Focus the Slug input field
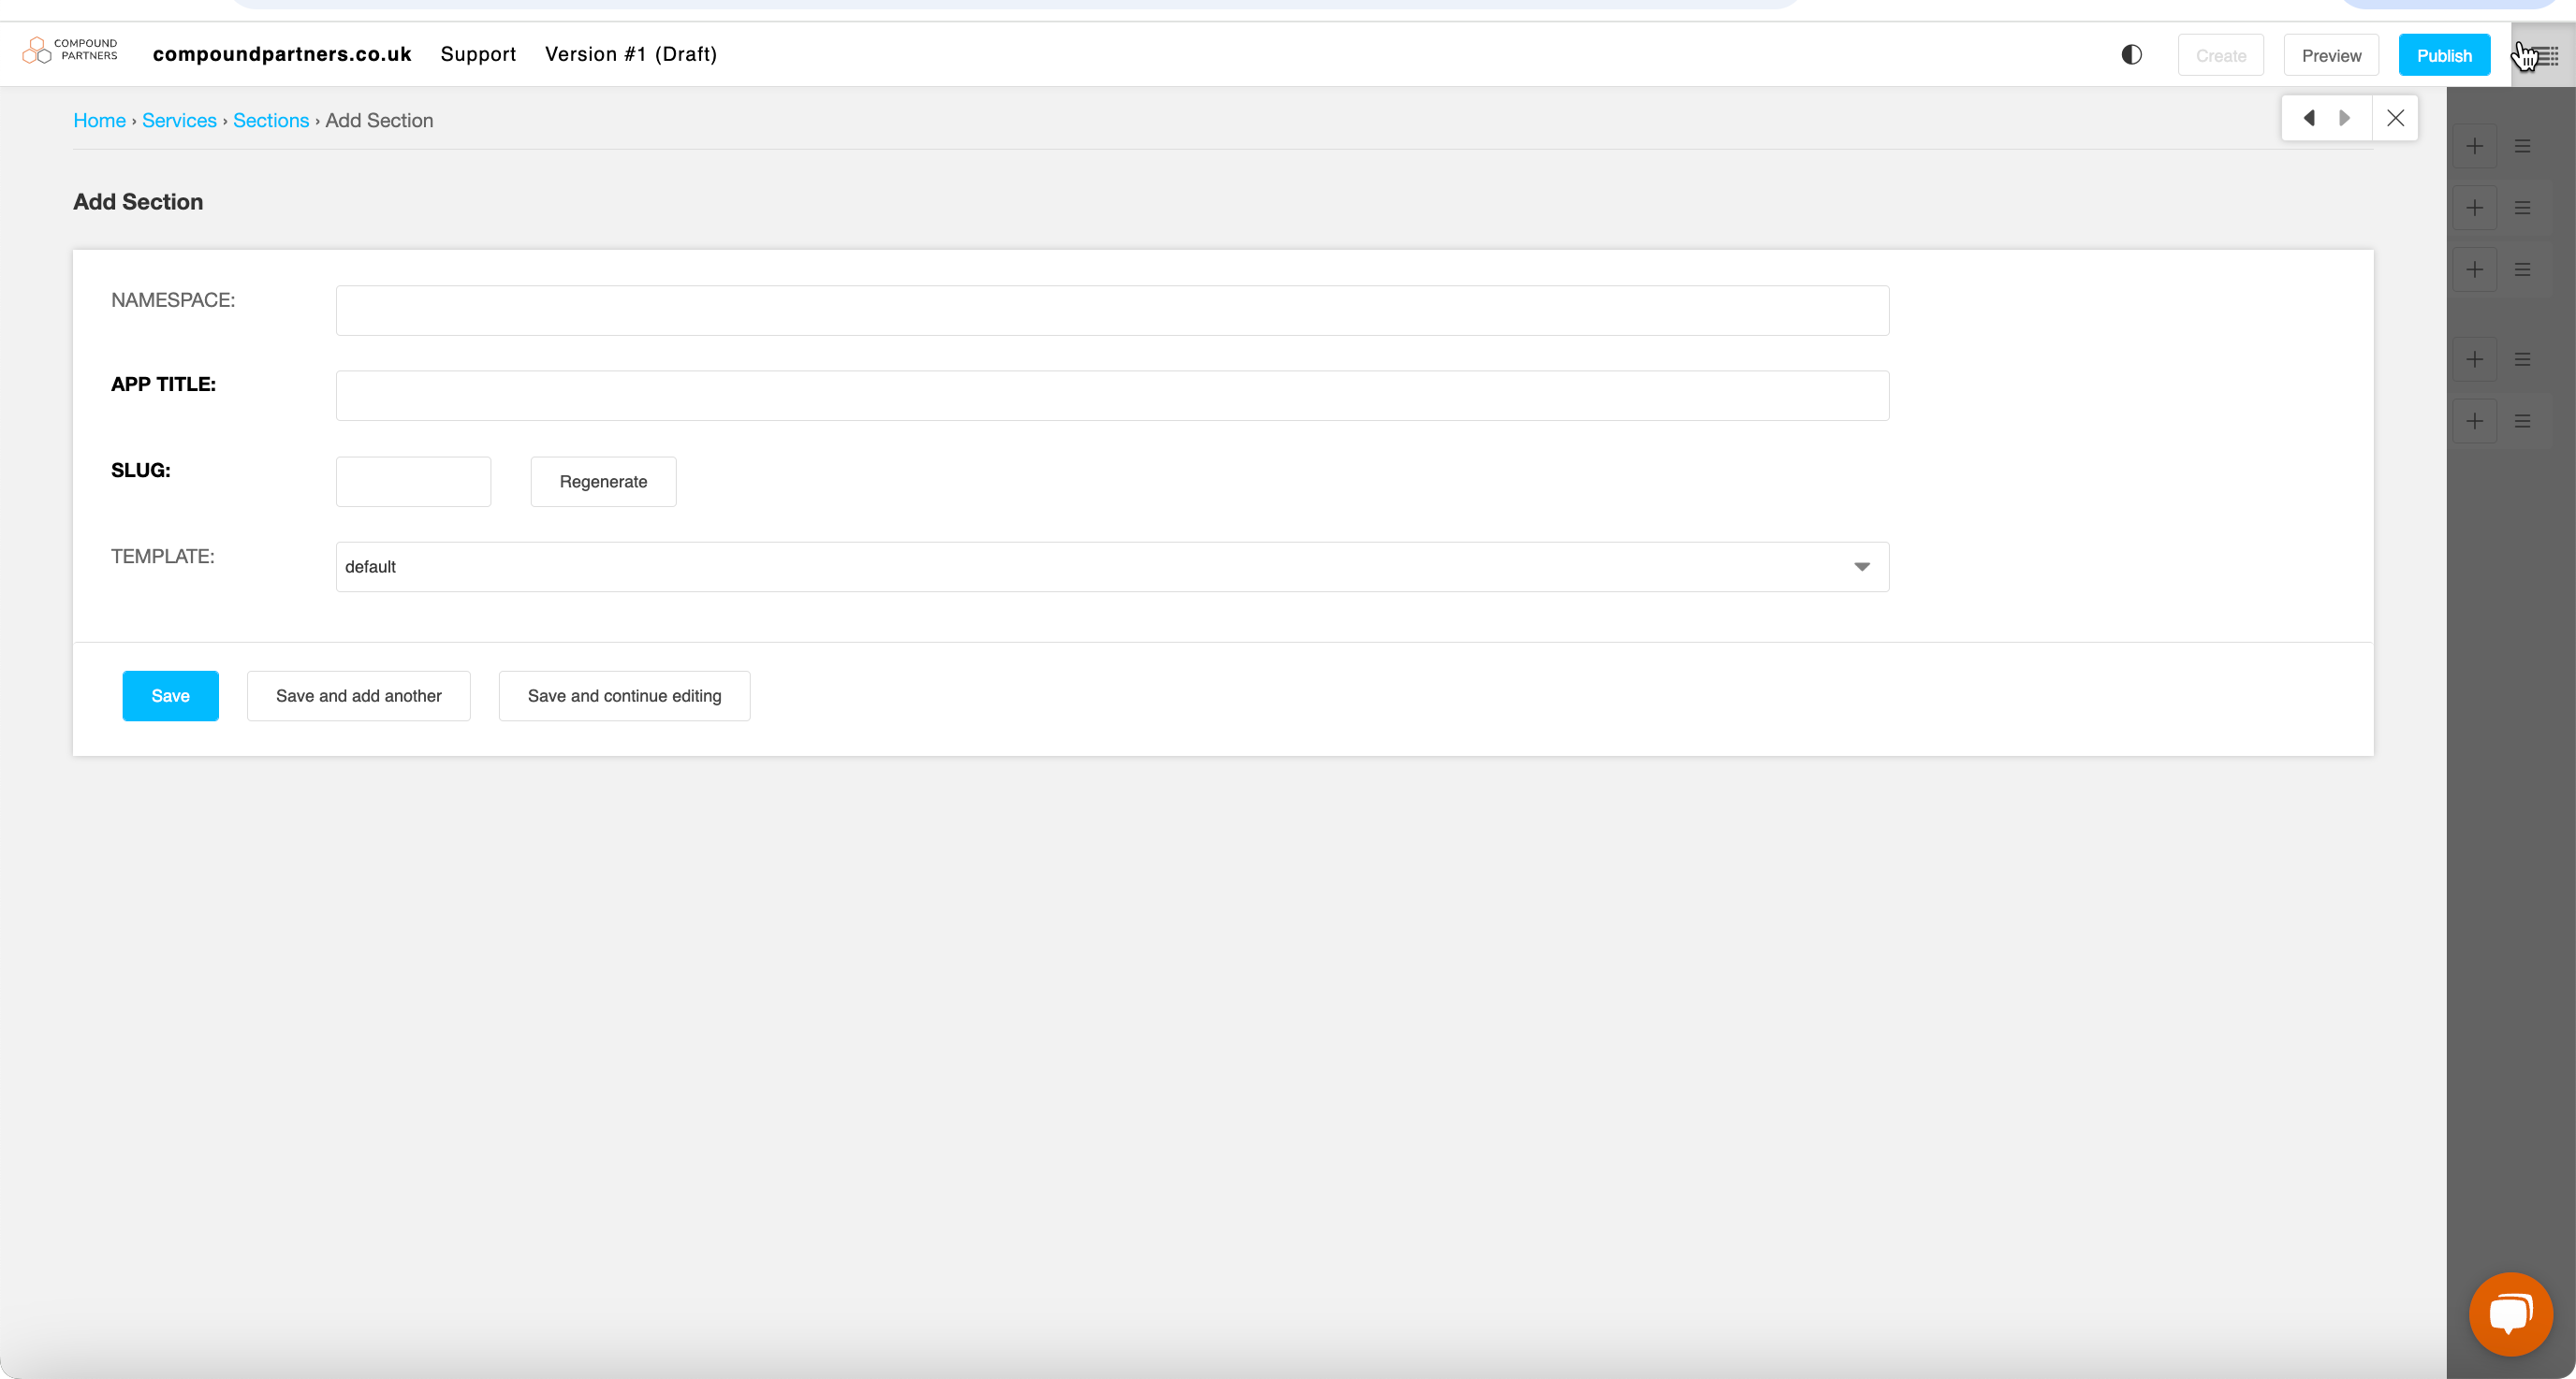This screenshot has height=1379, width=2576. pyautogui.click(x=413, y=482)
